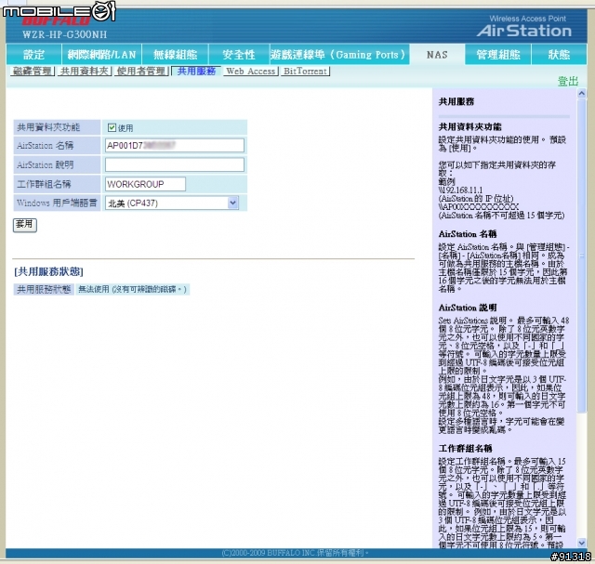Open the 網際網路/LAN tab
Viewport: 595px width, 564px height.
click(101, 55)
